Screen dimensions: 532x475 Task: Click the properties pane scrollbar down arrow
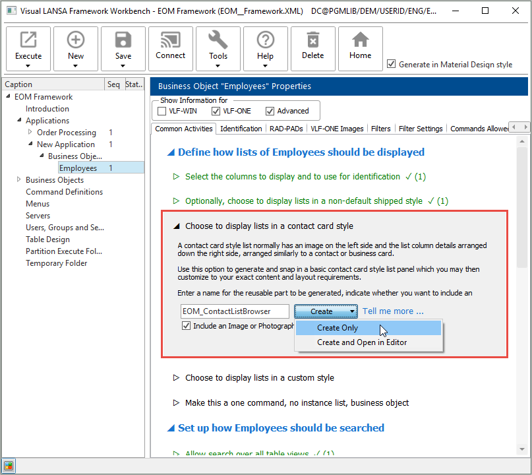coord(522,449)
